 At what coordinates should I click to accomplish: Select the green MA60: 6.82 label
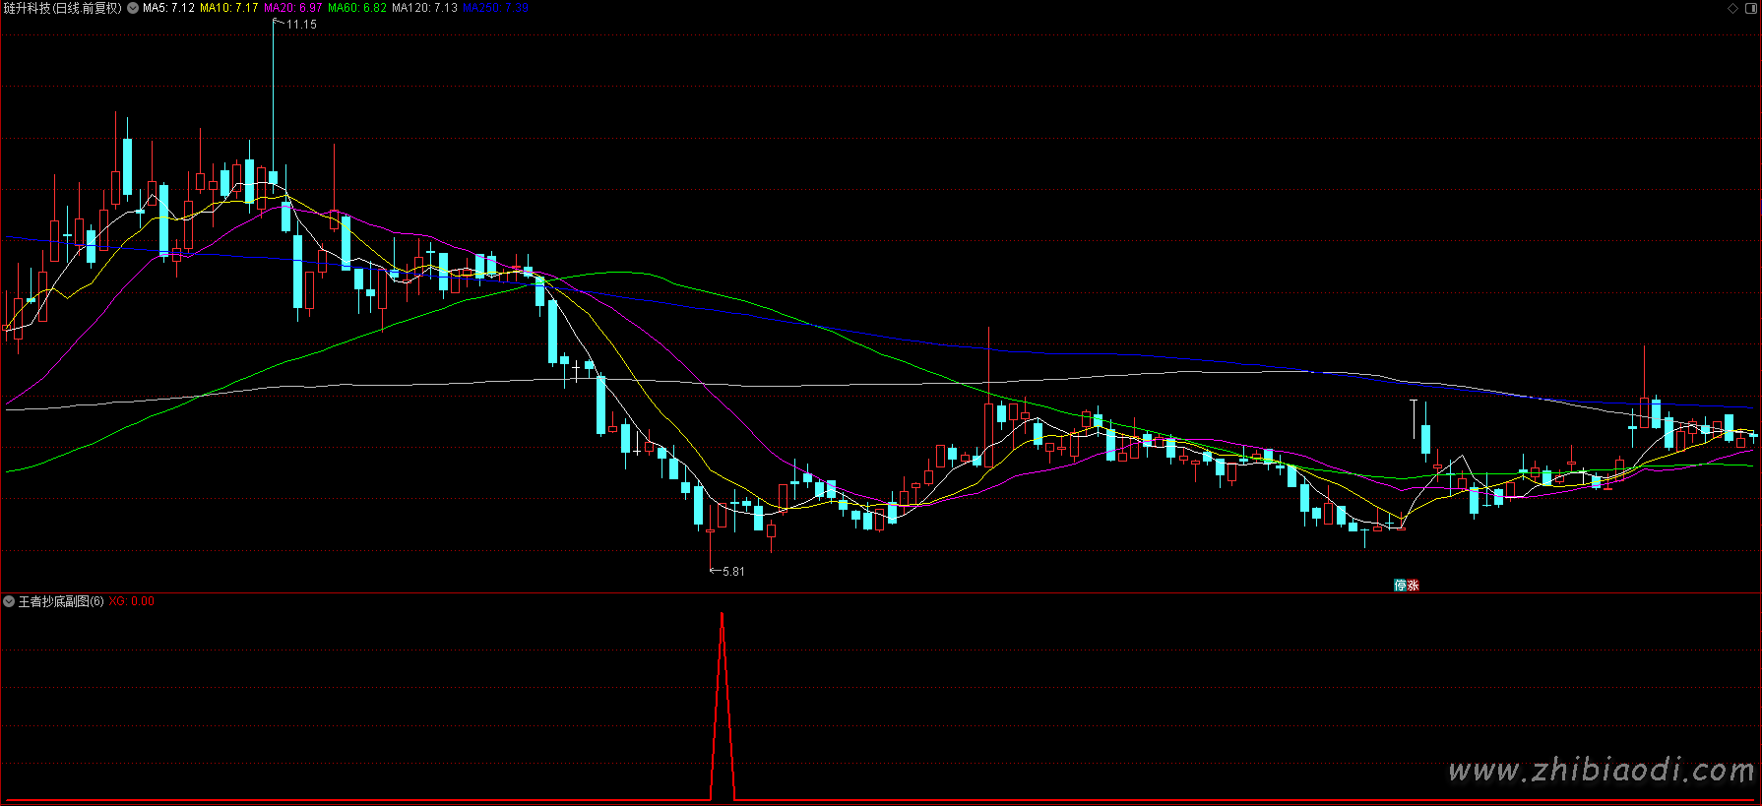(356, 8)
